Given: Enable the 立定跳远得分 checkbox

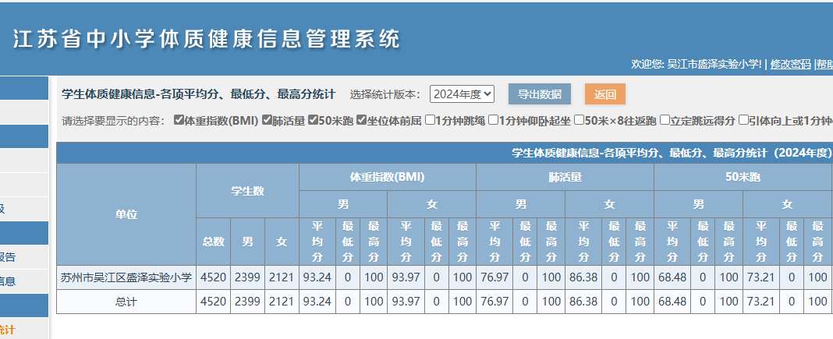Looking at the screenshot, I should point(665,121).
